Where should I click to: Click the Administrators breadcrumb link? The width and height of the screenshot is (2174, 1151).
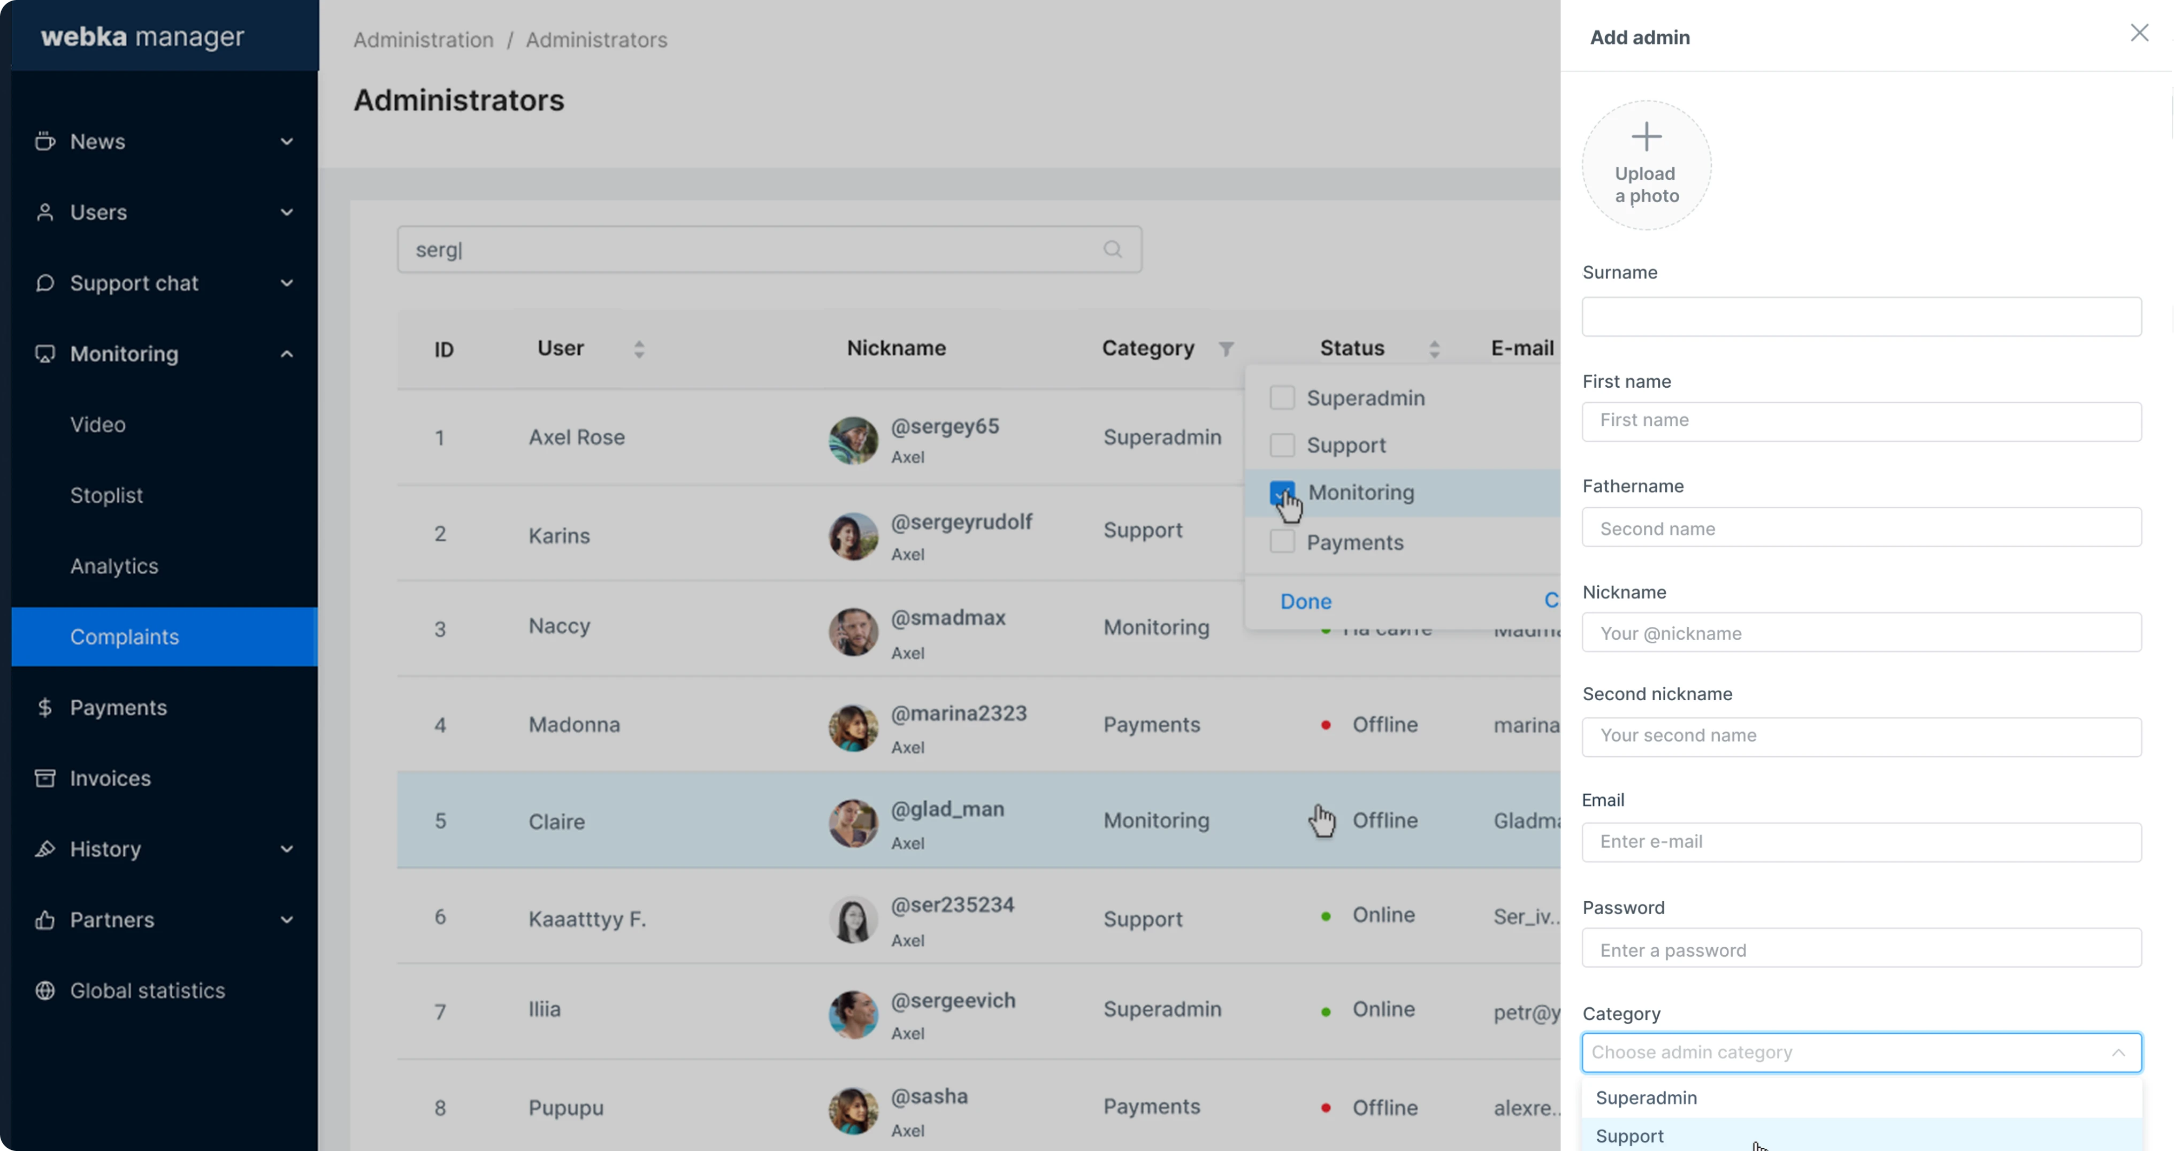(596, 40)
